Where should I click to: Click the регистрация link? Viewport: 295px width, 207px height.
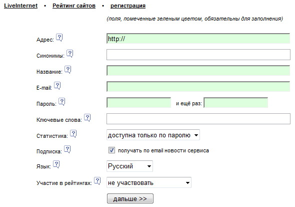(128, 6)
